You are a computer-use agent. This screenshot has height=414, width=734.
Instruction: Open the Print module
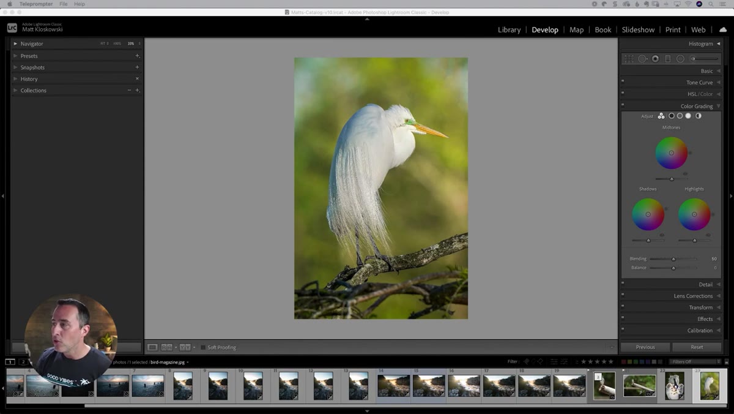[x=673, y=29]
